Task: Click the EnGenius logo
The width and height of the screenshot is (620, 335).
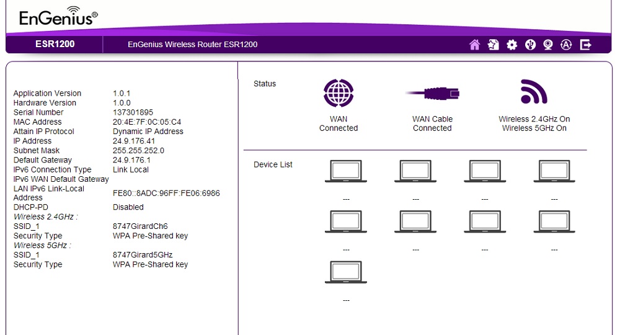Action: (x=58, y=16)
